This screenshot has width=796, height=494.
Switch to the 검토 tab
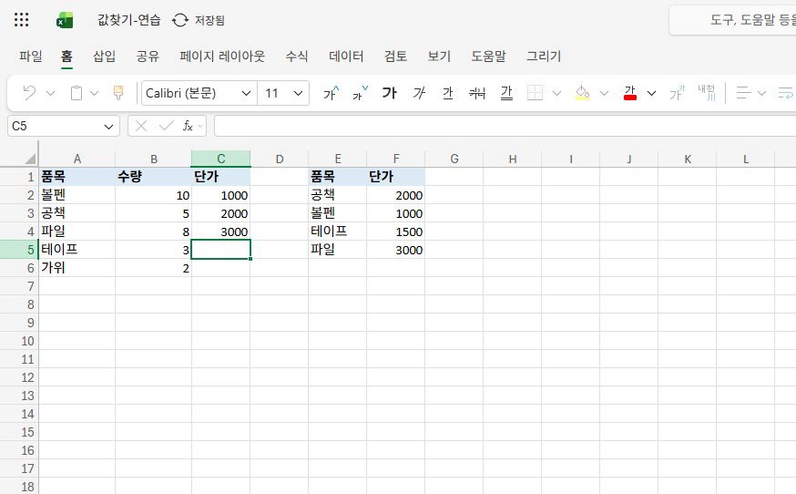coord(395,56)
